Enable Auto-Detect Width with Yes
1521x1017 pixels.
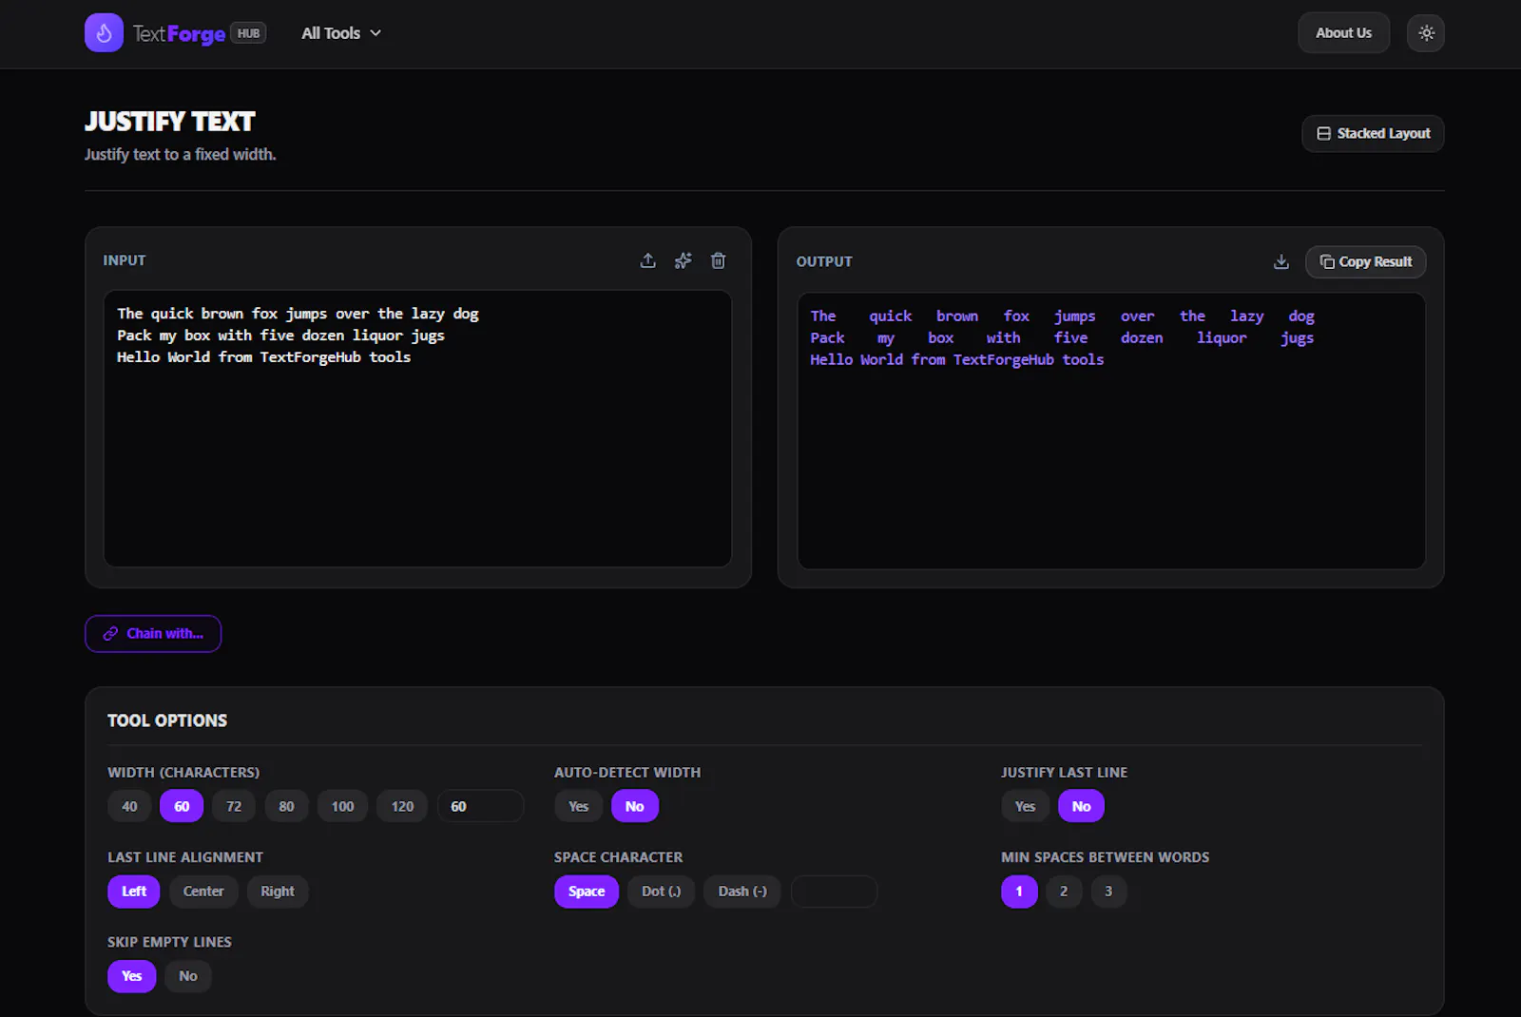point(578,806)
